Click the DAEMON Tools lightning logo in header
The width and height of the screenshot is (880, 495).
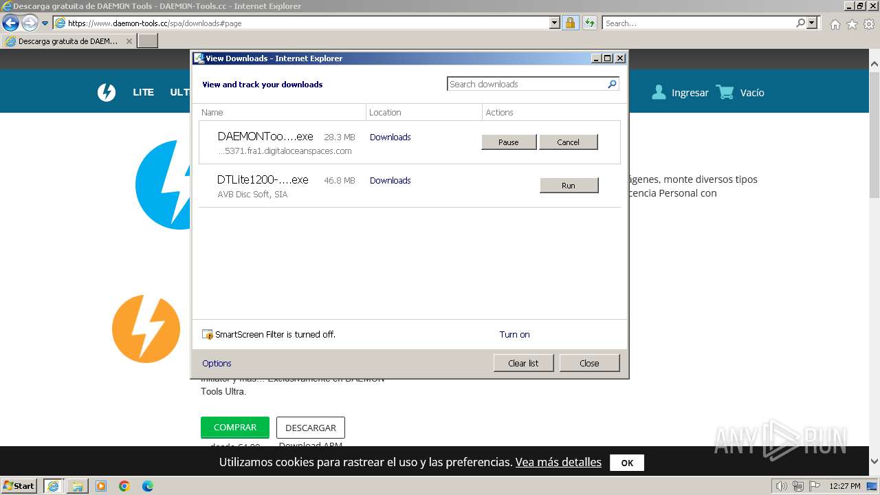pos(107,92)
